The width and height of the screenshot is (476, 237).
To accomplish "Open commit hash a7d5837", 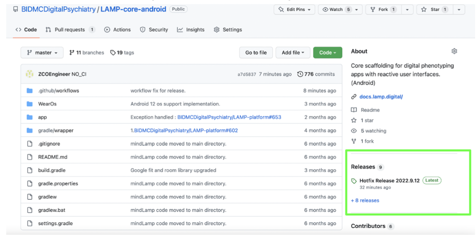I will coord(247,75).
